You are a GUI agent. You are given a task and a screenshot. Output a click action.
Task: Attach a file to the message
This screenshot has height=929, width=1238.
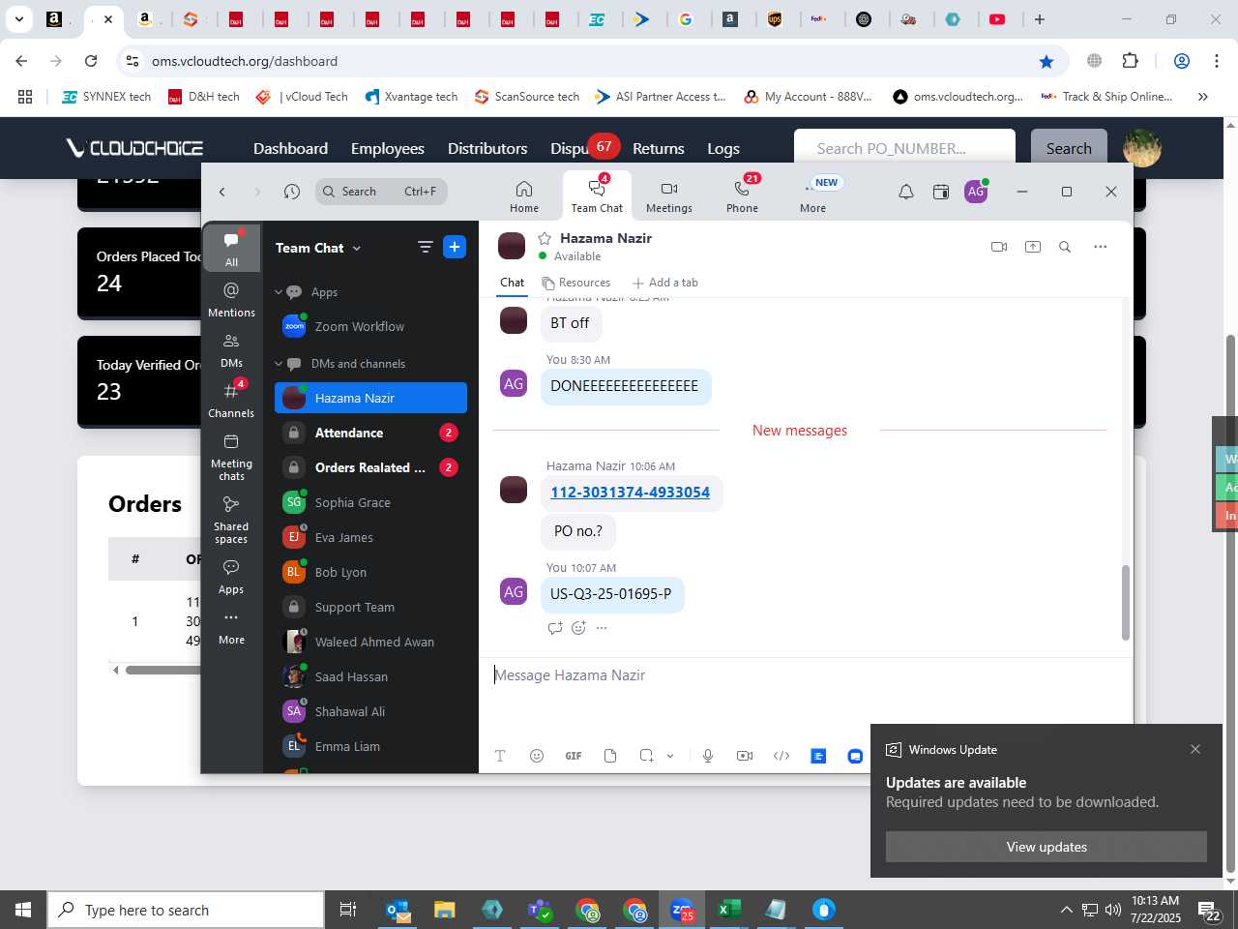[610, 756]
